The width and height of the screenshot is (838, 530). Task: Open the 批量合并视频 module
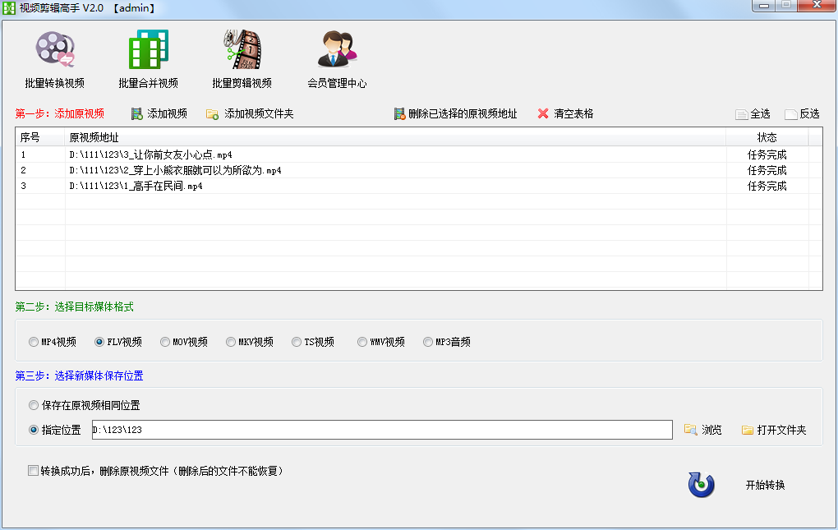point(147,58)
